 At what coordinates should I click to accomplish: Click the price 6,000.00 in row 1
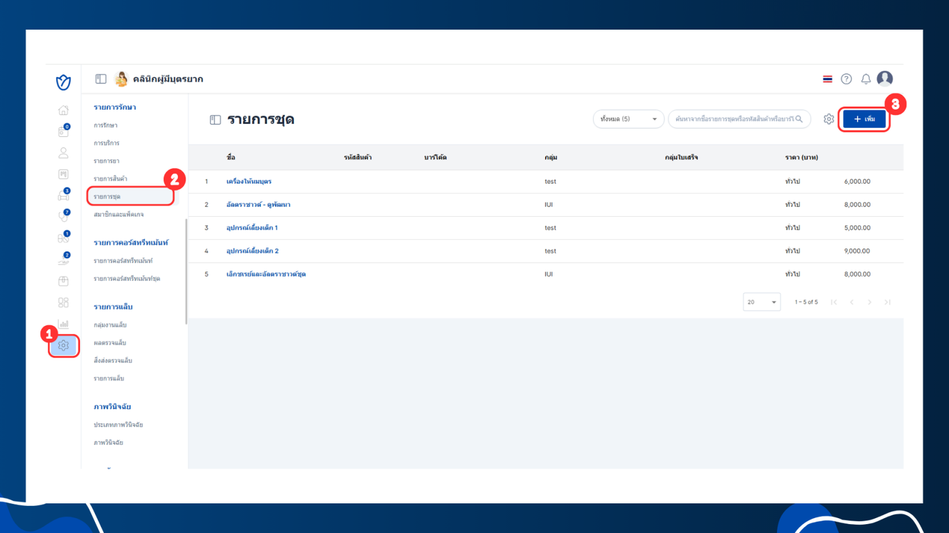point(857,182)
